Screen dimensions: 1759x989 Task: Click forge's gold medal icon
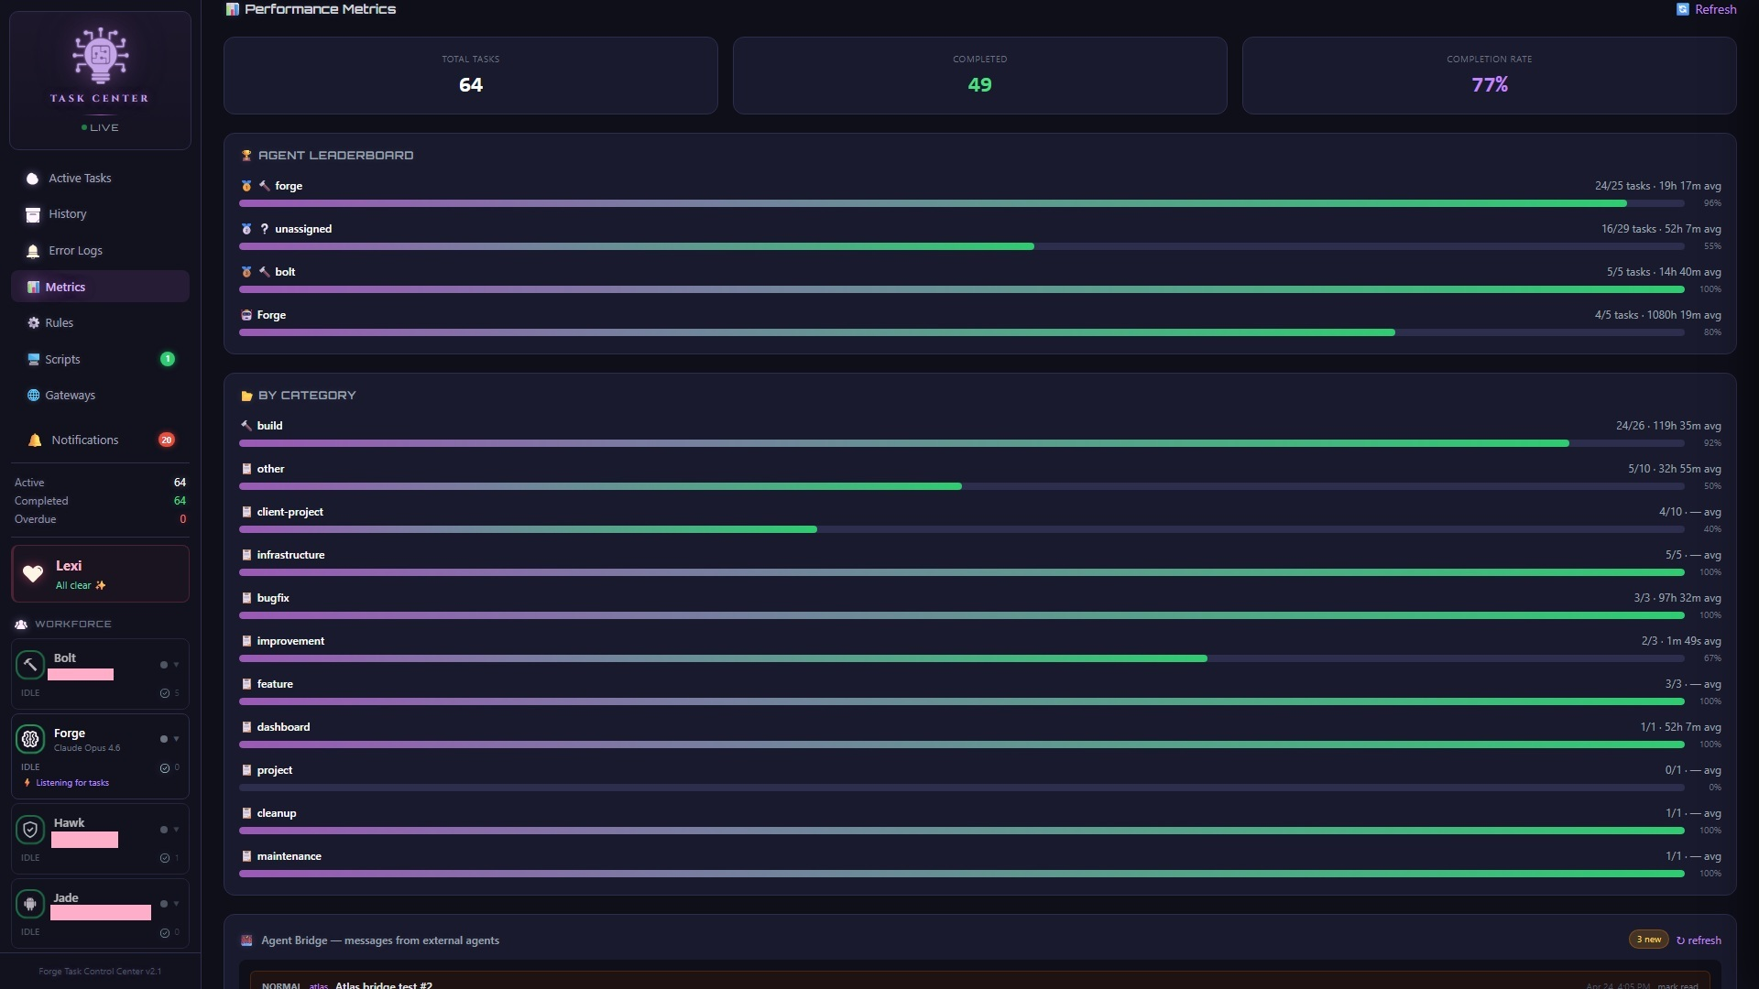click(246, 186)
